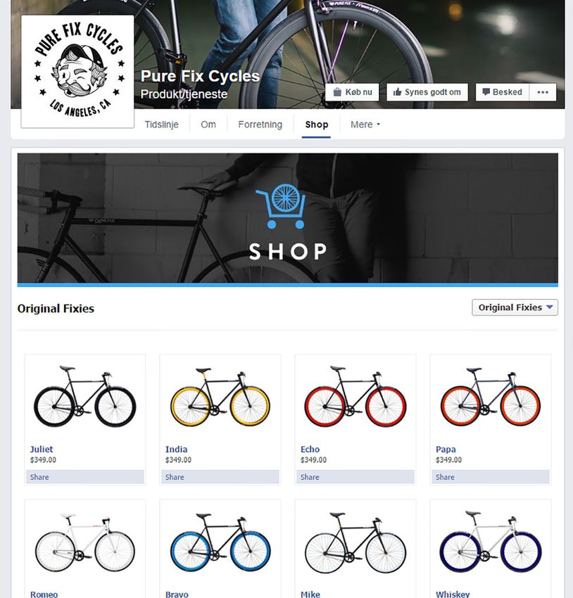Viewport: 573px width, 598px height.
Task: Like the page with Synes godt om
Action: click(427, 92)
